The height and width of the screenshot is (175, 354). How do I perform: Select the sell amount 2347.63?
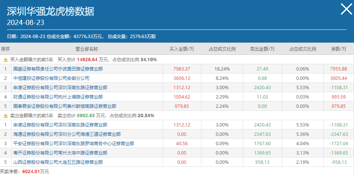[262, 134]
